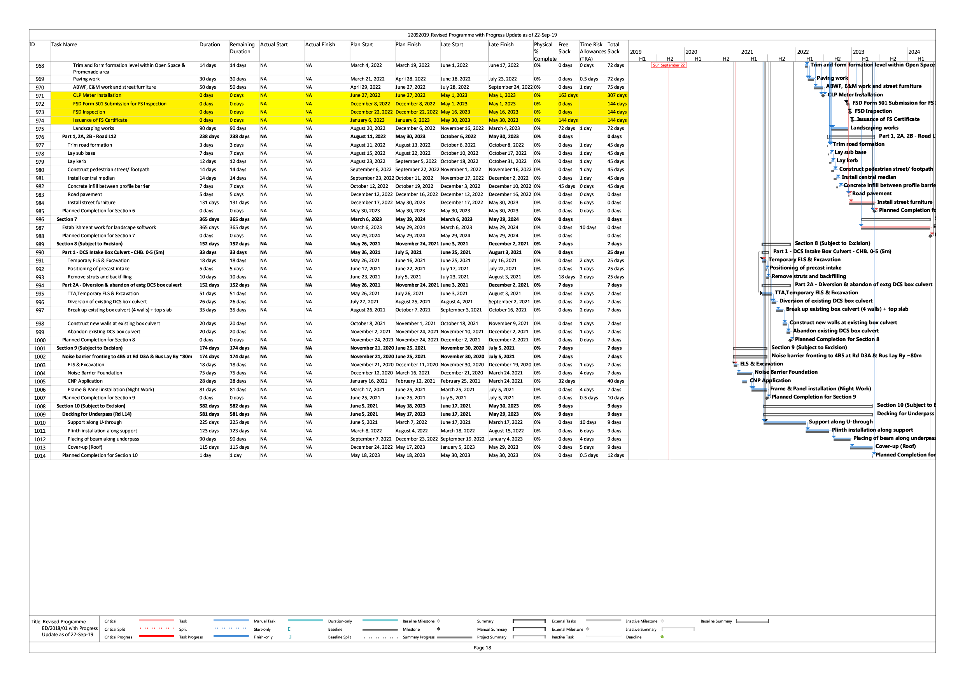Click Planned Completion for Section 8 milestone diamond
The width and height of the screenshot is (965, 682).
(x=791, y=340)
